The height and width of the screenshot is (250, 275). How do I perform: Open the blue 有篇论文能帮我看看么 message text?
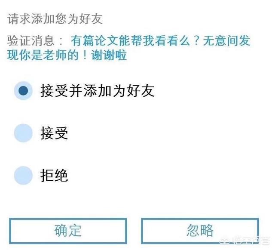(x=130, y=40)
